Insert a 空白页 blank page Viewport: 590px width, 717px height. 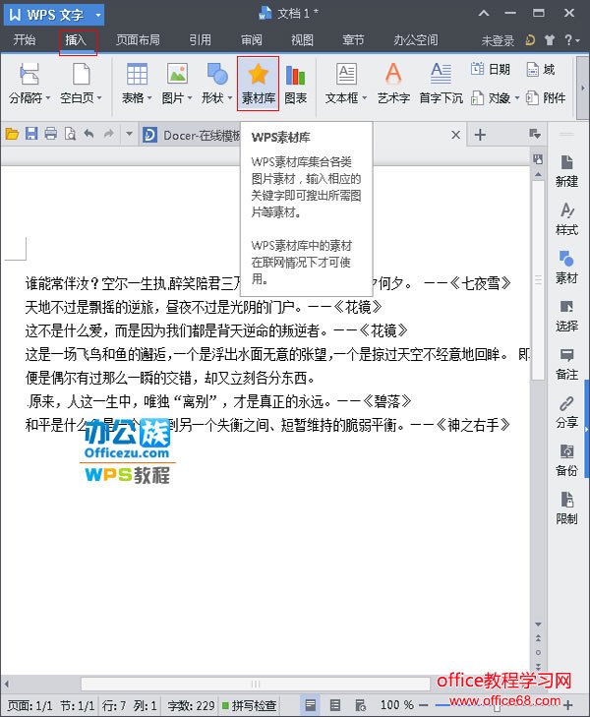[81, 84]
